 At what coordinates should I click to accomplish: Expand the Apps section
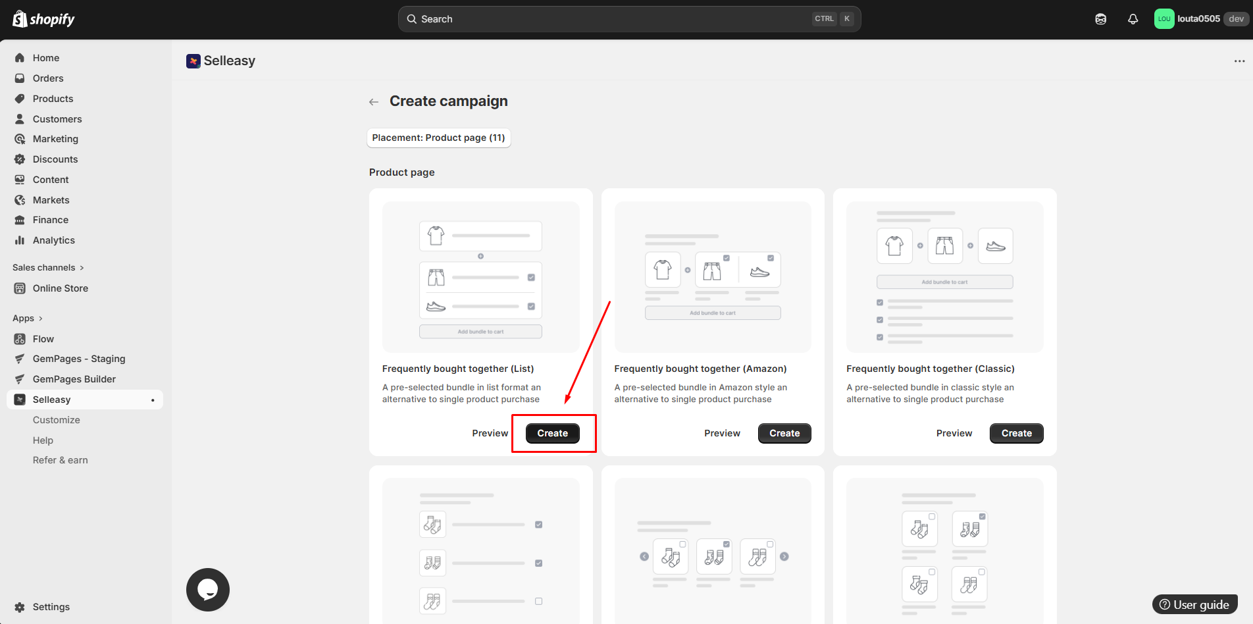click(x=28, y=318)
